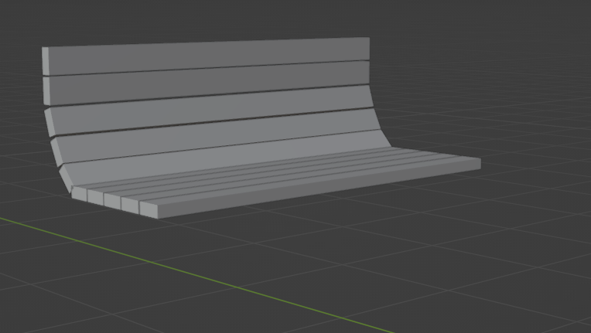The width and height of the screenshot is (591, 333).
Task: Click the rear-most seat slat's left end face
Action: pyautogui.click(x=80, y=193)
